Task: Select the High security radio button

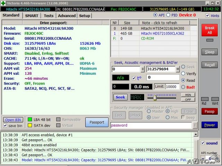Action: pyautogui.click(x=168, y=111)
